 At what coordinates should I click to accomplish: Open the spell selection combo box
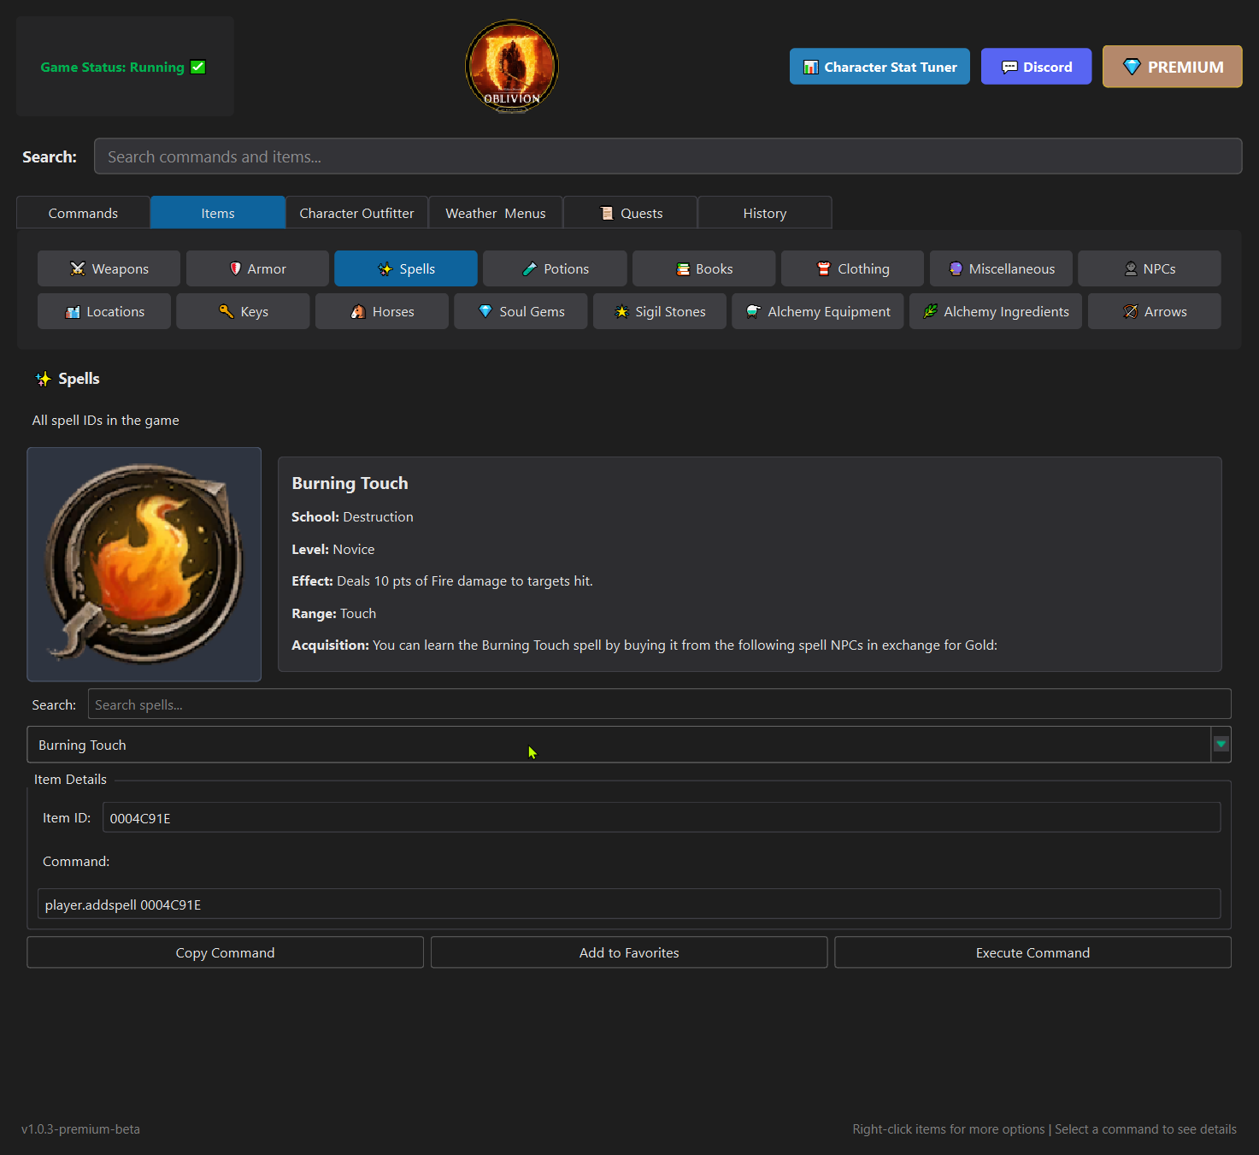[629, 745]
